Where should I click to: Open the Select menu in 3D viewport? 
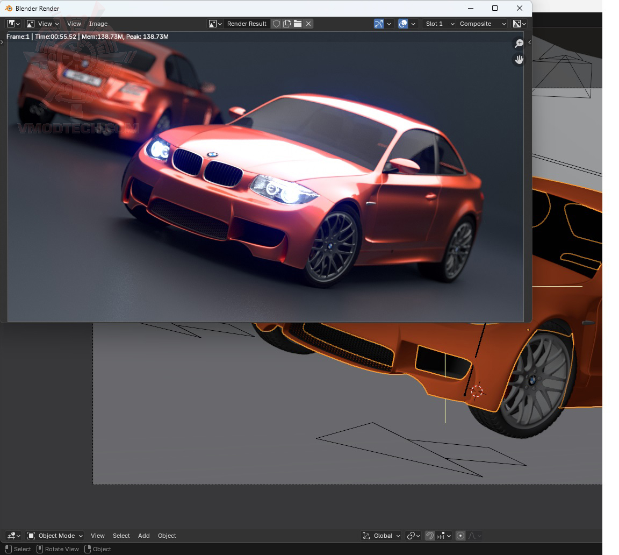(121, 536)
